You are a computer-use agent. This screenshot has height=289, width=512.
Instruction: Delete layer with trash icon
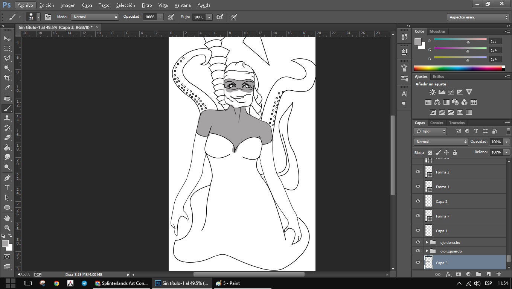pos(498,274)
